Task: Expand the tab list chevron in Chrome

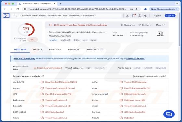Action: pyautogui.click(x=177, y=4)
